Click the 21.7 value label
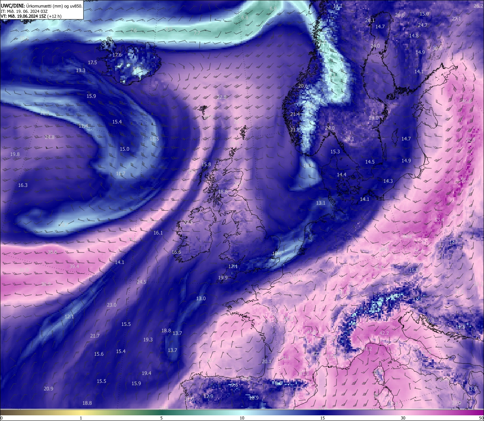The width and height of the screenshot is (484, 421). coord(95,336)
